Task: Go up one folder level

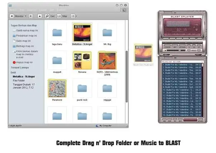Action: (x=40, y=16)
